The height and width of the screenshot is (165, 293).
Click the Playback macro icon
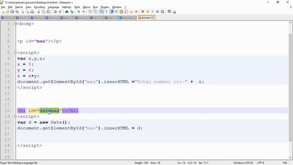pos(152,12)
